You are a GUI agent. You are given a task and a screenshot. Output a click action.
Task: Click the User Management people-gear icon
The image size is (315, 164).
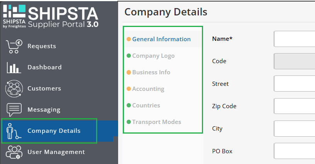(x=14, y=152)
